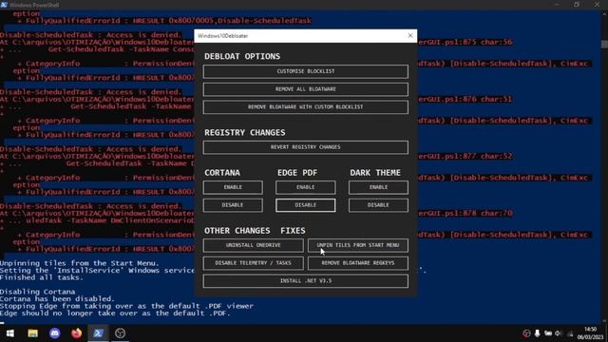Click Disable Telemetry / Tasks button
608x342 pixels.
tap(253, 263)
